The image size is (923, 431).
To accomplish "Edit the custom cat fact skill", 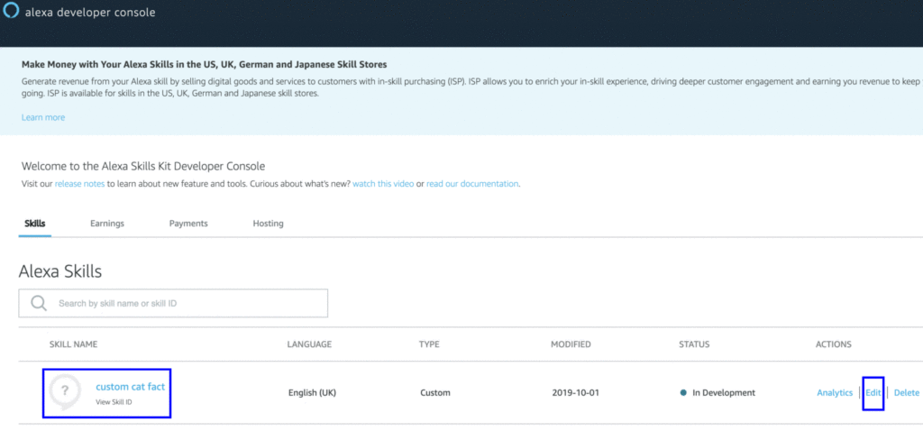I will click(x=873, y=393).
